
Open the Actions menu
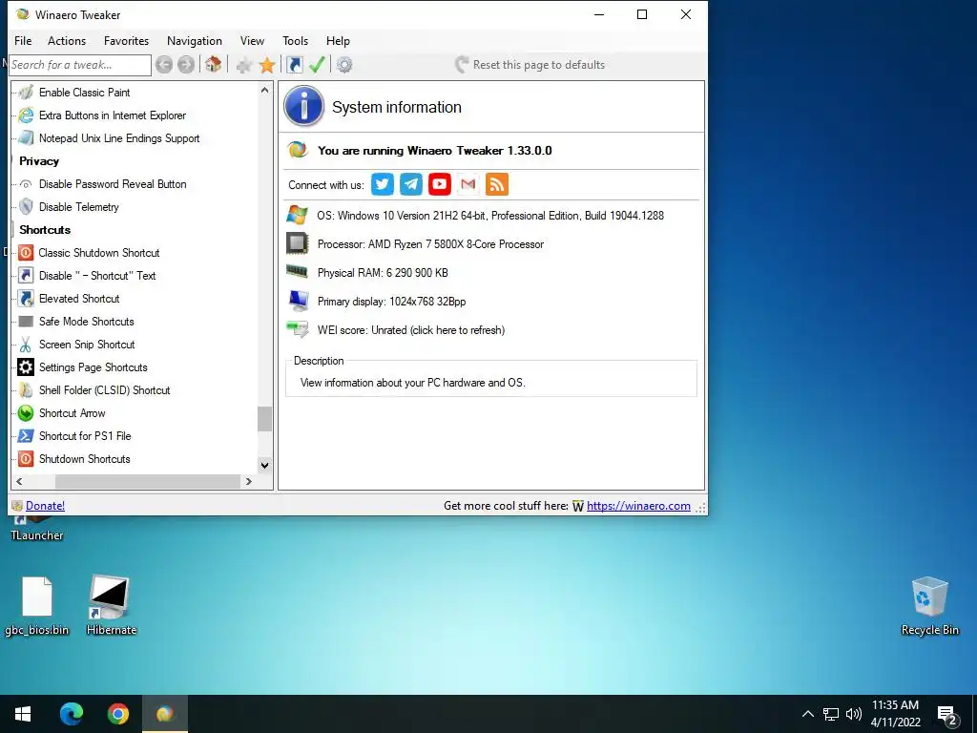(67, 40)
